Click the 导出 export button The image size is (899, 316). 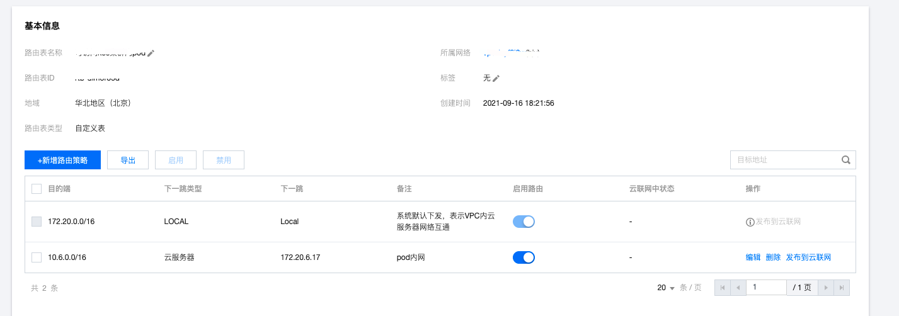click(x=128, y=161)
